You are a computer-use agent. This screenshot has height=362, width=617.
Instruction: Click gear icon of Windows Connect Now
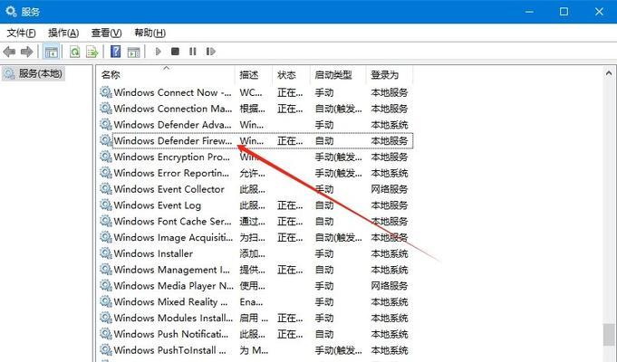tap(106, 92)
